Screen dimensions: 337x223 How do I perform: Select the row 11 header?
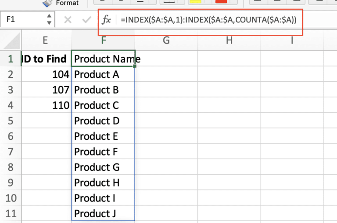(x=10, y=214)
